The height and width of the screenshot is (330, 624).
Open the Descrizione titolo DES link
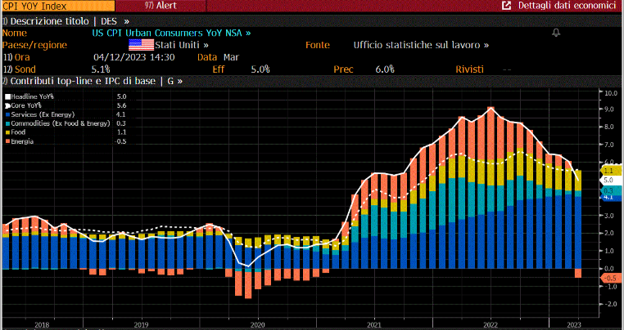(61, 20)
